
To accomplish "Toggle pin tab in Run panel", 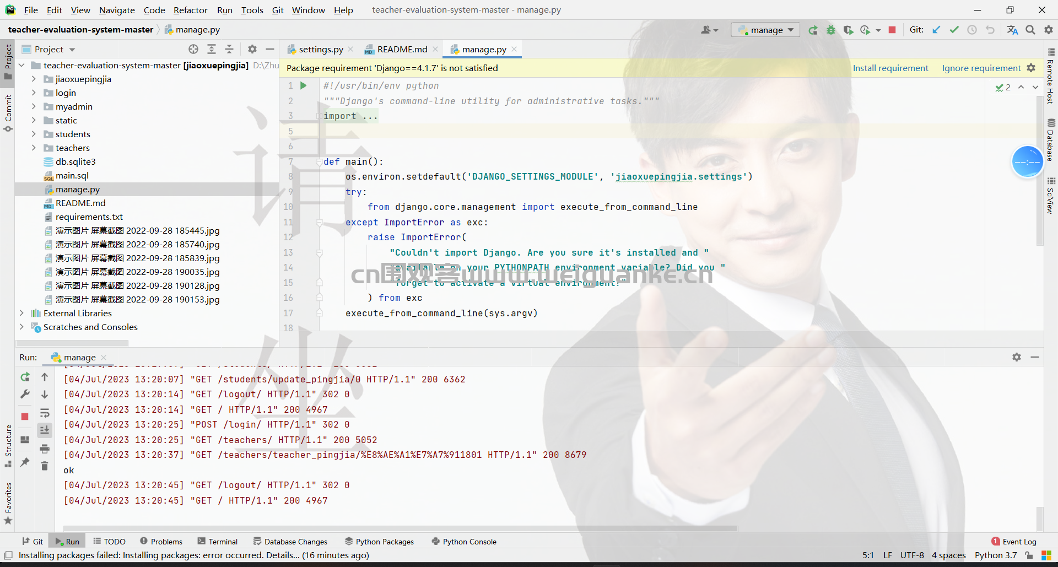I will pyautogui.click(x=25, y=462).
